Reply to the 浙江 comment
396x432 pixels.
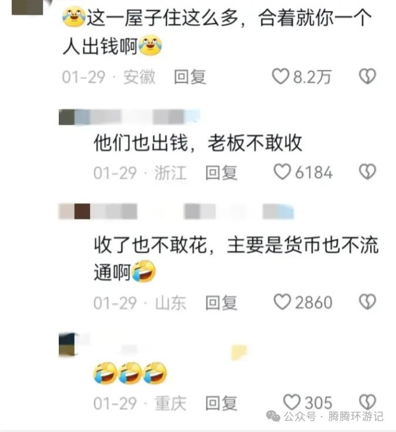[x=222, y=172]
